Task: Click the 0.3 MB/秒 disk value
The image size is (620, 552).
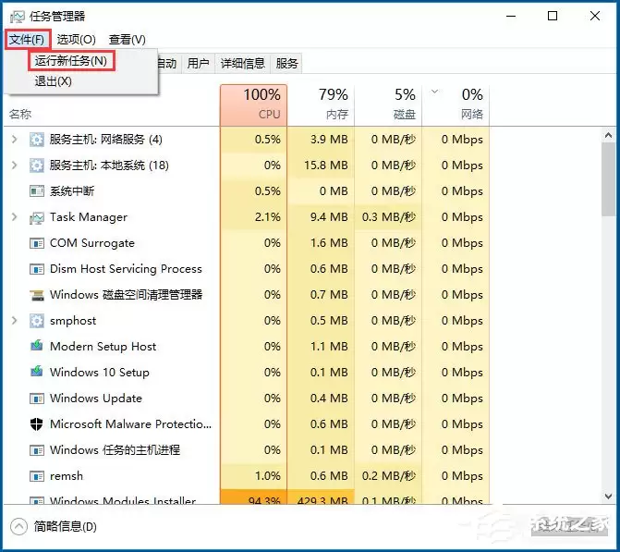Action: 389,217
